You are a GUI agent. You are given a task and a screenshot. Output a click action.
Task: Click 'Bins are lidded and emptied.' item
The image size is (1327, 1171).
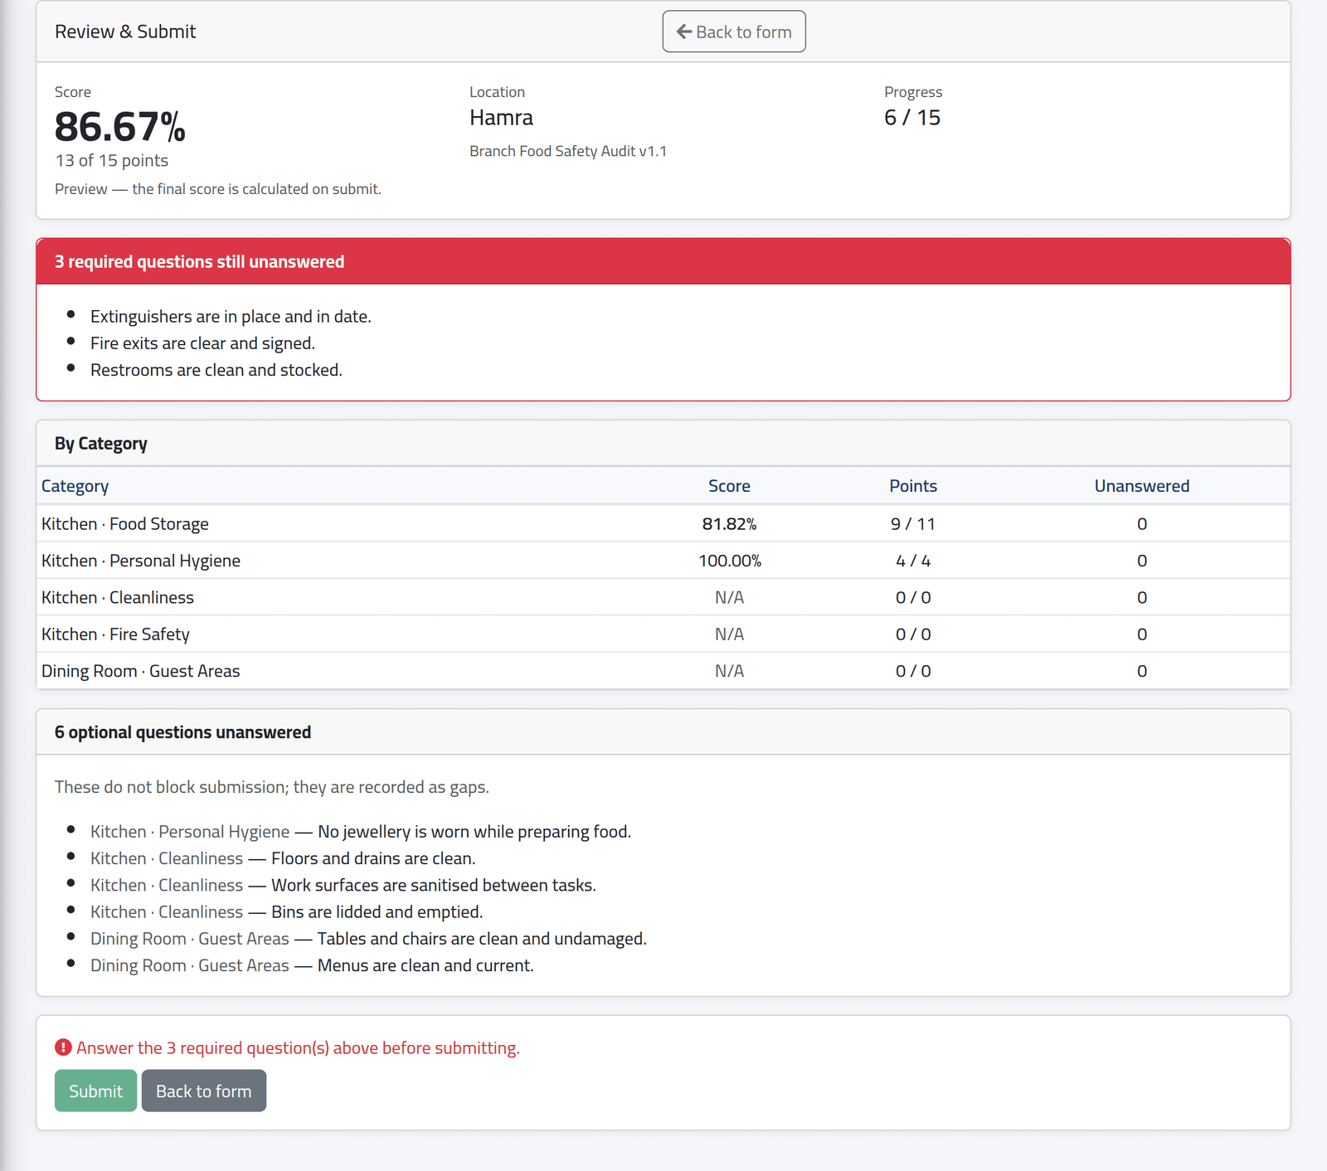[377, 912]
